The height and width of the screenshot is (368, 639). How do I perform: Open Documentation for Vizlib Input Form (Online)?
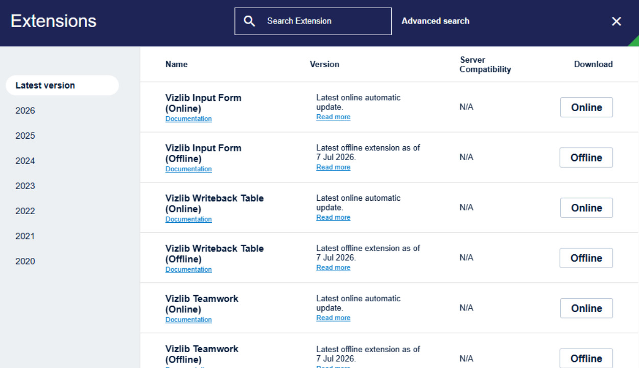click(188, 119)
